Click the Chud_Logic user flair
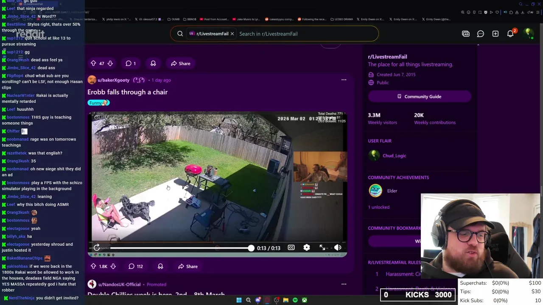Image resolution: width=543 pixels, height=305 pixels. pyautogui.click(x=394, y=156)
